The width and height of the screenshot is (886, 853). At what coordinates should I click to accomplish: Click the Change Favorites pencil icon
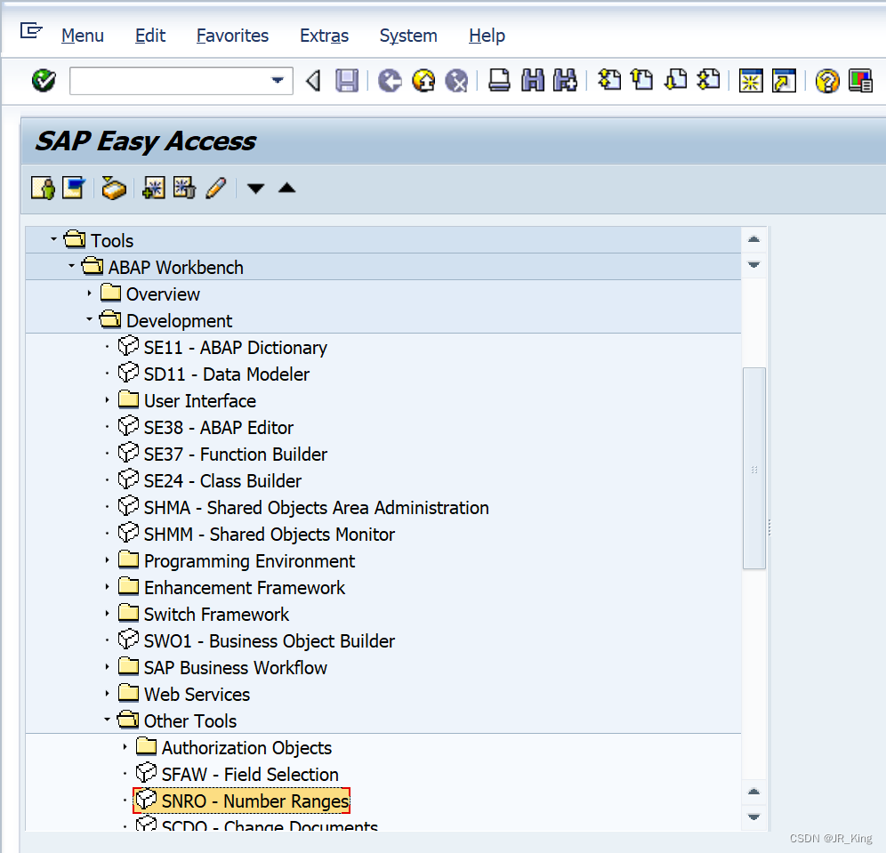pos(216,188)
